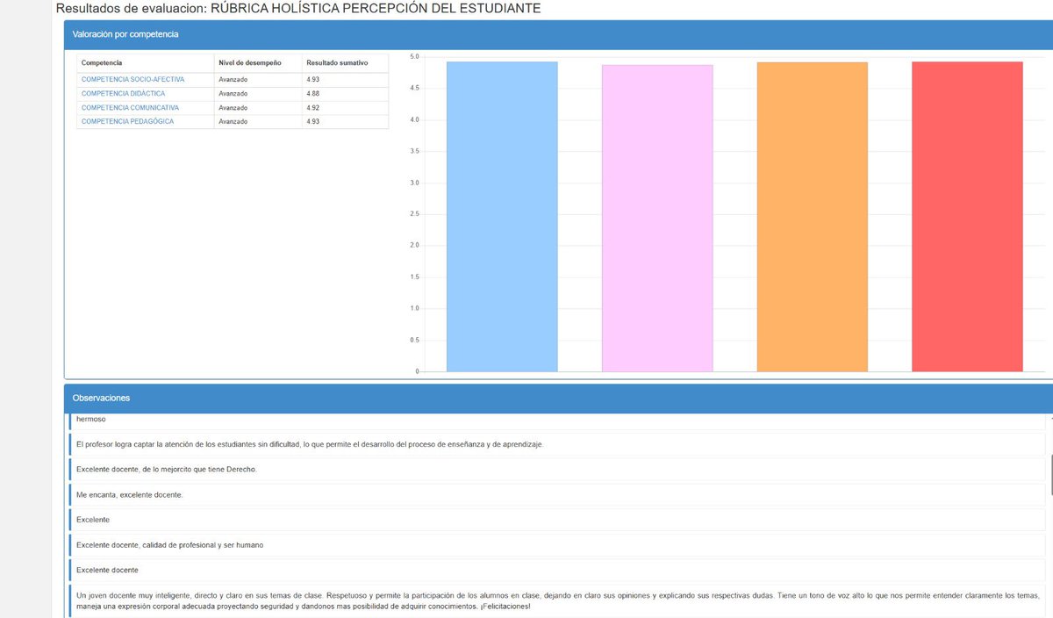This screenshot has height=618, width=1053.
Task: Select Avanzado in the COMUNICATIVA row
Action: click(x=233, y=107)
